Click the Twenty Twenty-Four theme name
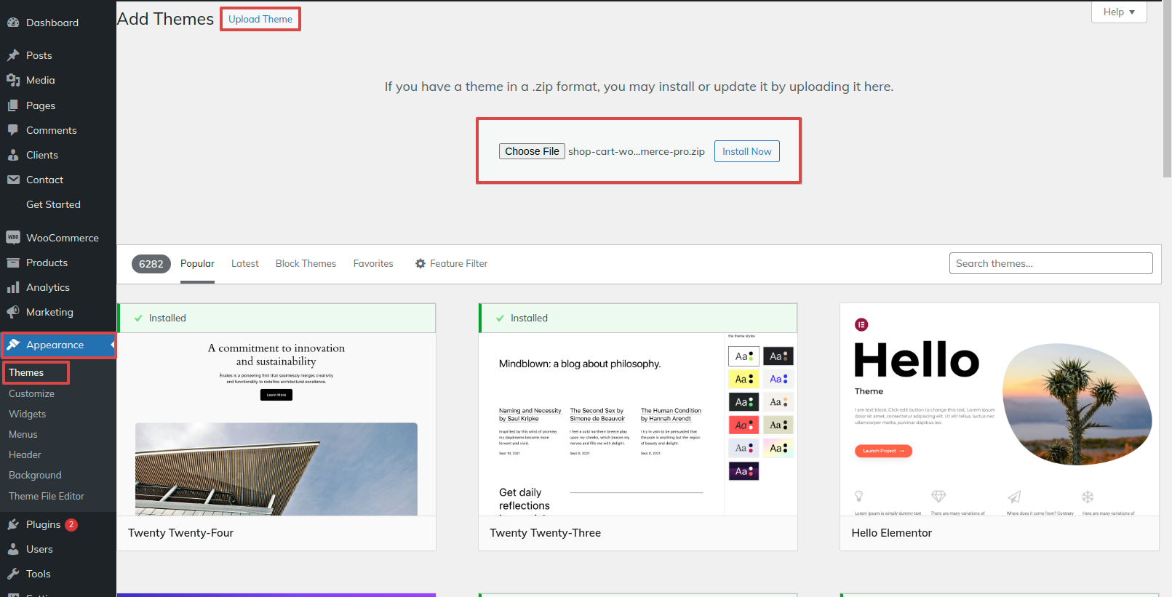 pyautogui.click(x=180, y=533)
